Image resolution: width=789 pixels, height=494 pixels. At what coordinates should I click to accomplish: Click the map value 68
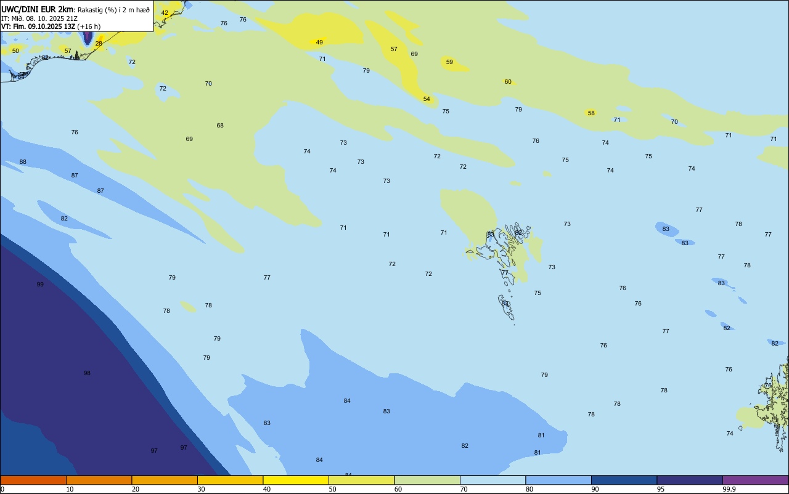tap(220, 126)
